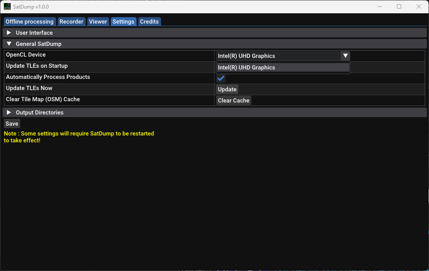This screenshot has height=271, width=429.
Task: Save the SatDump settings
Action: pos(12,123)
